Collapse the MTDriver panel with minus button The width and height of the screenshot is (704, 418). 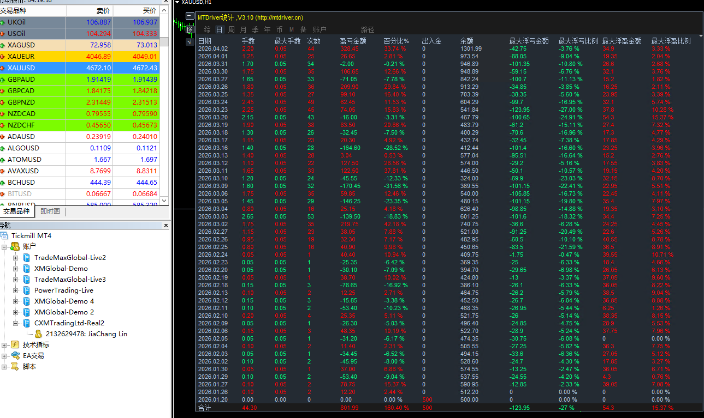pos(190,16)
